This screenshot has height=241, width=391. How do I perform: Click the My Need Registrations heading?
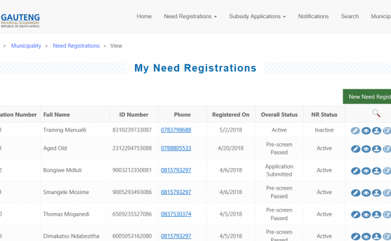(x=195, y=68)
